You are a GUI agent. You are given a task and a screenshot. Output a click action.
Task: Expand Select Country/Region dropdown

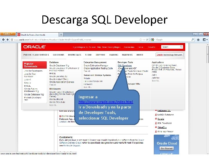pos(112,47)
